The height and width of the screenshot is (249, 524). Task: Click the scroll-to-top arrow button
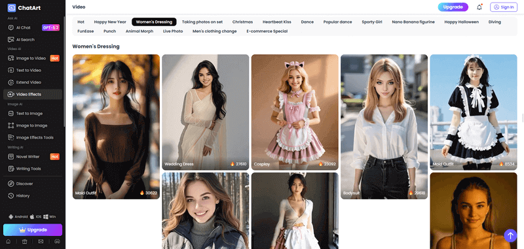(x=510, y=236)
